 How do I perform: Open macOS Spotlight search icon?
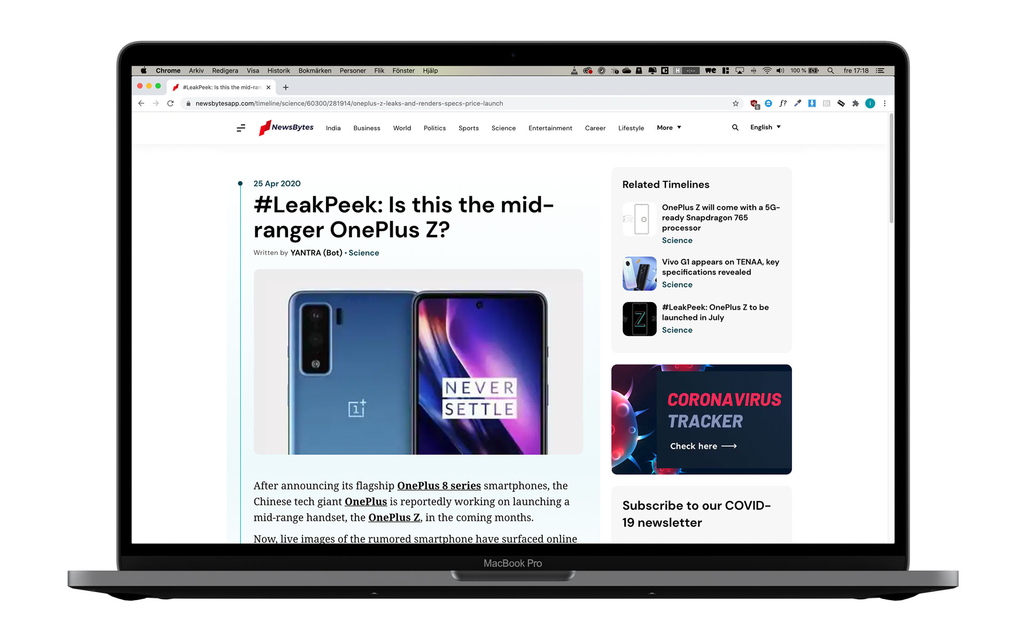pos(830,71)
